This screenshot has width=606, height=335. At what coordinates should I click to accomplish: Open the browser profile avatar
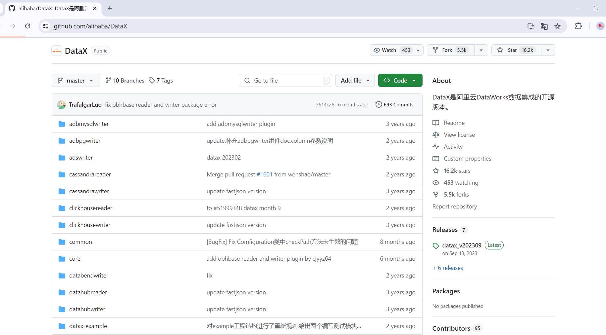coord(600,26)
